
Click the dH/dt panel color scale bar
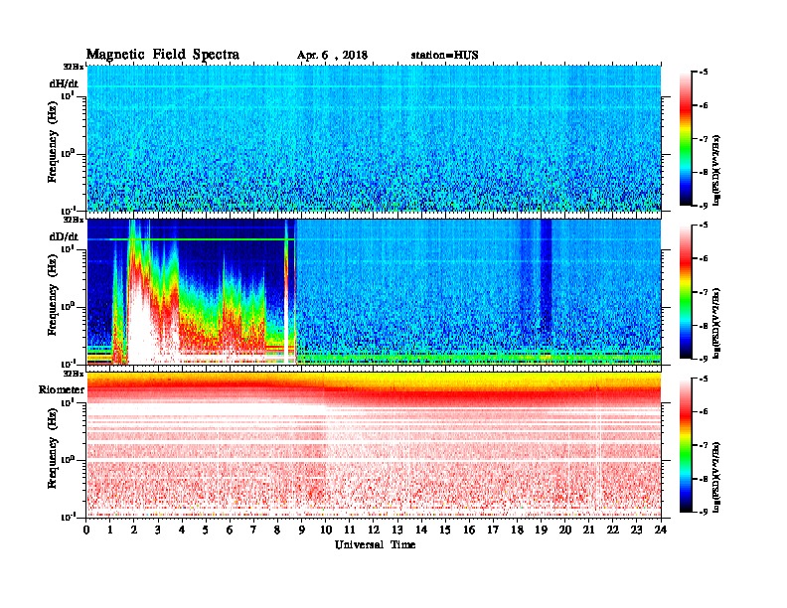click(x=686, y=138)
